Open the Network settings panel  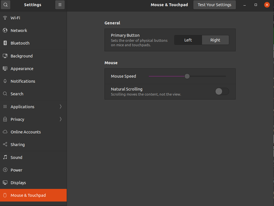point(33,31)
